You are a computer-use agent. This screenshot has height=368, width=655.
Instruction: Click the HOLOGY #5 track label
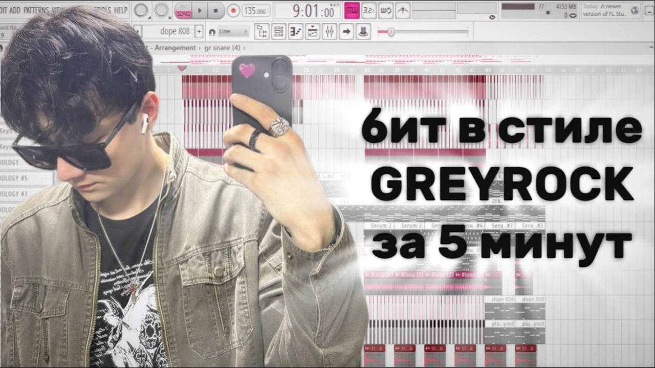coord(14,178)
